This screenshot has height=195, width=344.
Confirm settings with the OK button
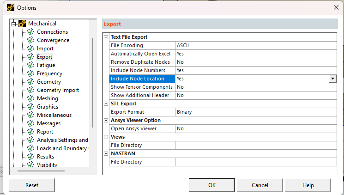pos(212,185)
